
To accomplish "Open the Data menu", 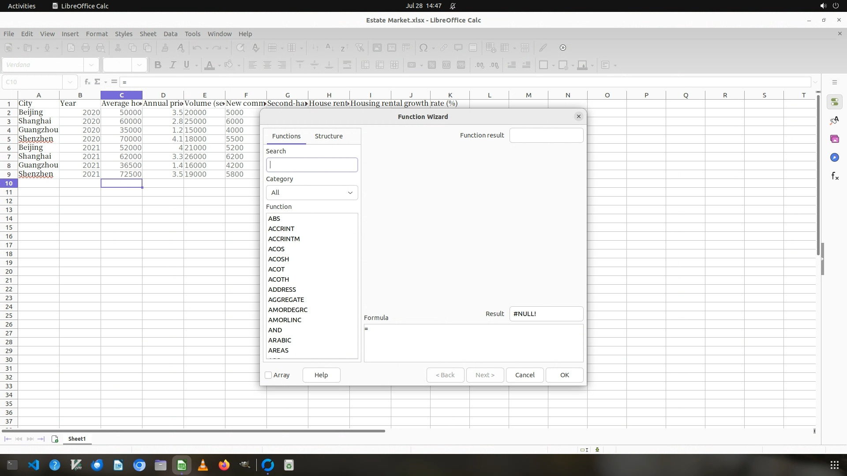I will [x=170, y=34].
